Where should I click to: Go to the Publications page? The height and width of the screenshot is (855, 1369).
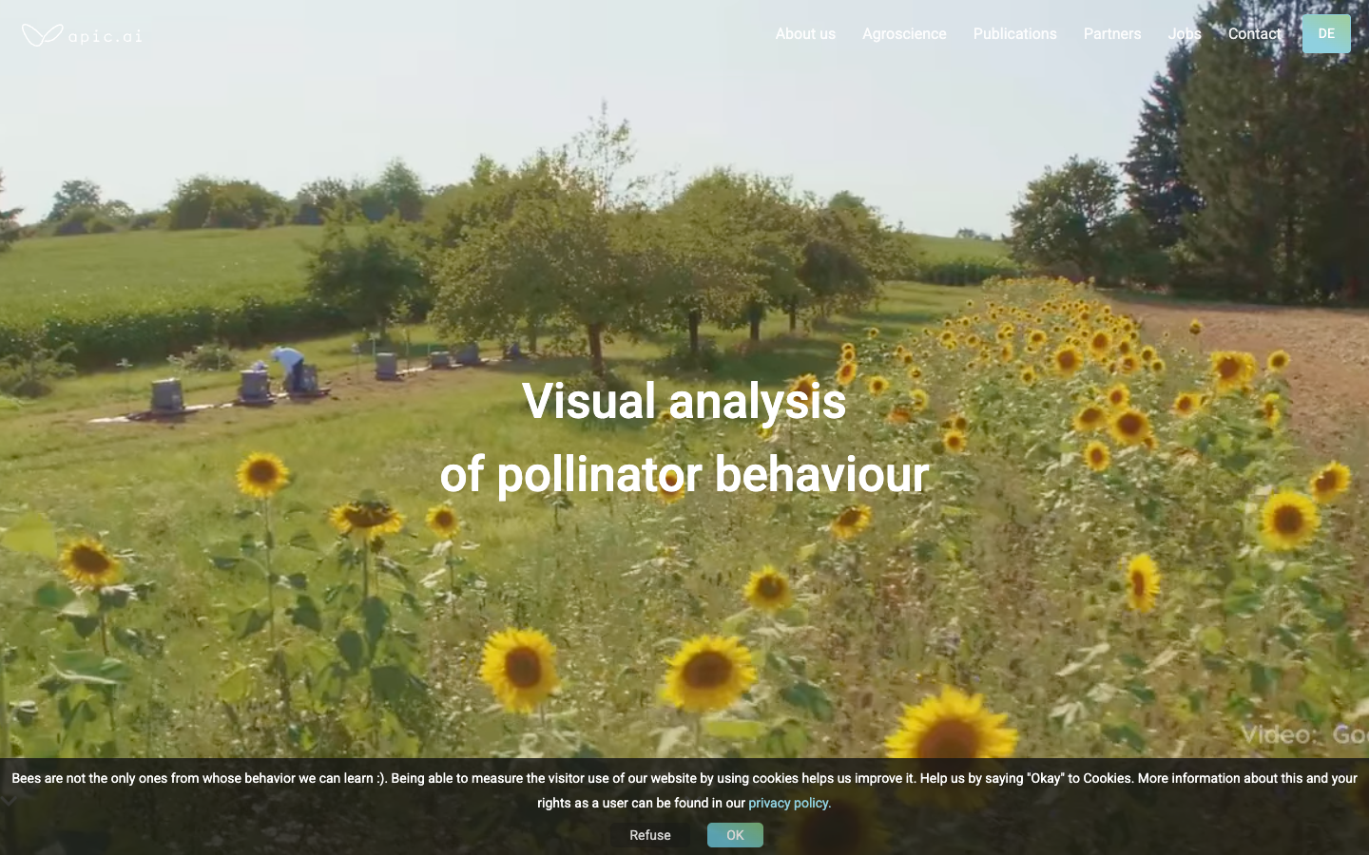tap(1014, 34)
